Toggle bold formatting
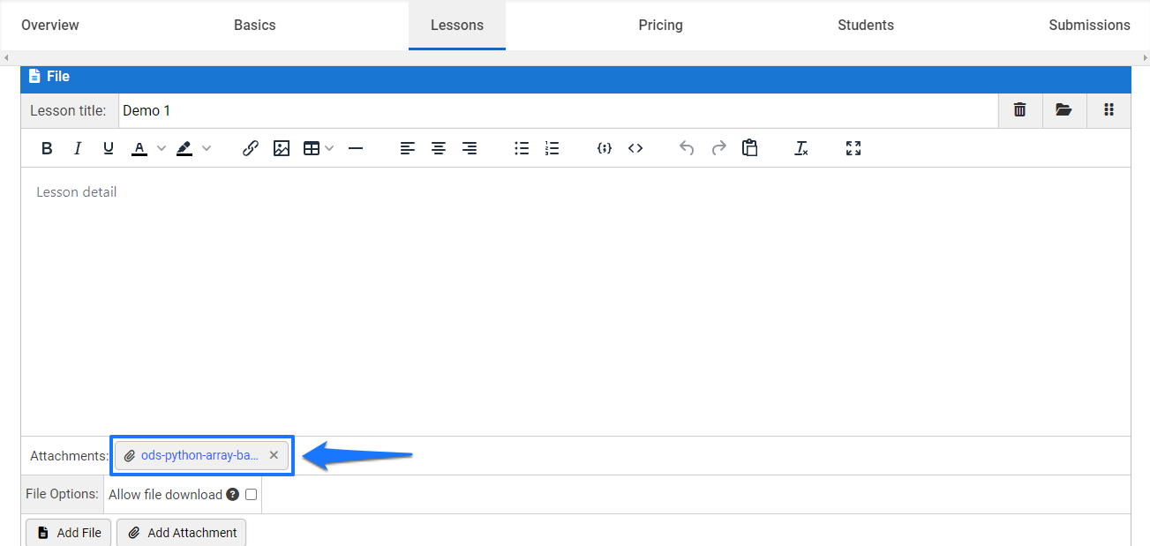Viewport: 1150px width, 546px height. coord(48,148)
